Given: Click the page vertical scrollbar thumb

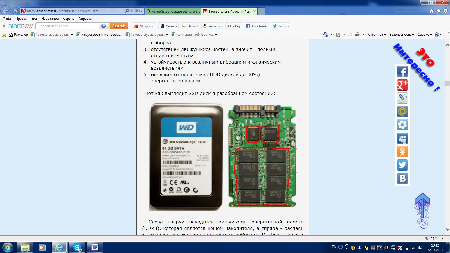Looking at the screenshot, I should 447,83.
